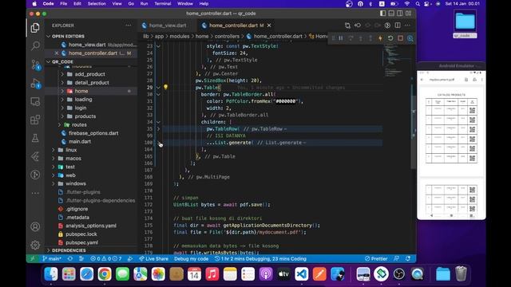Click Live Share in status bar
The image size is (511, 287).
[x=153, y=258]
